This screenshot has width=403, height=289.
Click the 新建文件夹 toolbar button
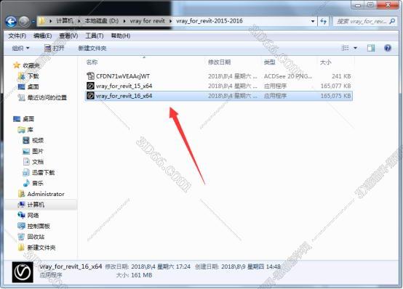click(92, 48)
